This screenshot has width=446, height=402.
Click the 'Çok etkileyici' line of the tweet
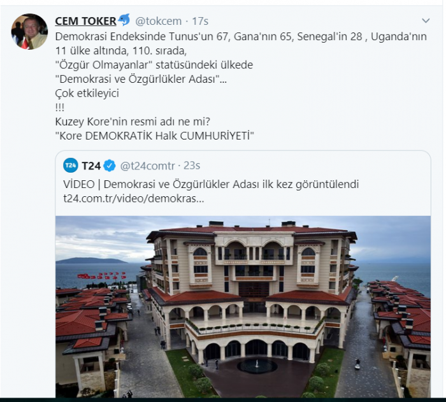pyautogui.click(x=87, y=93)
